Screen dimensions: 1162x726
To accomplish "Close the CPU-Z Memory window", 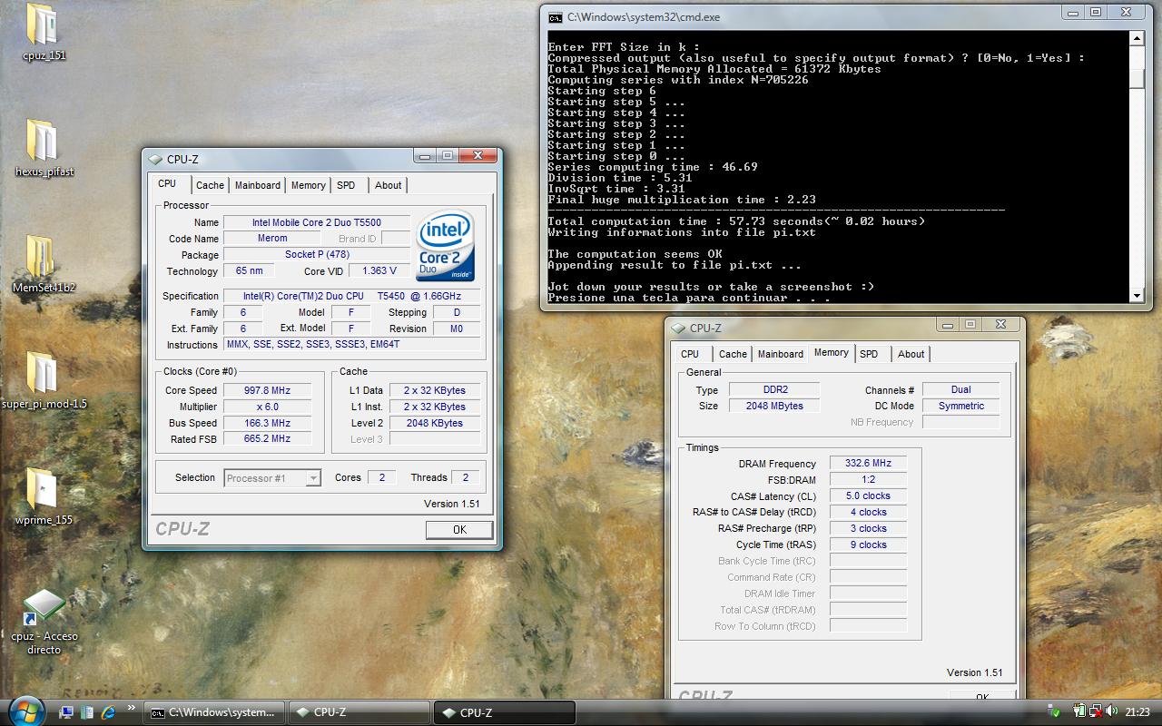I will [1001, 324].
